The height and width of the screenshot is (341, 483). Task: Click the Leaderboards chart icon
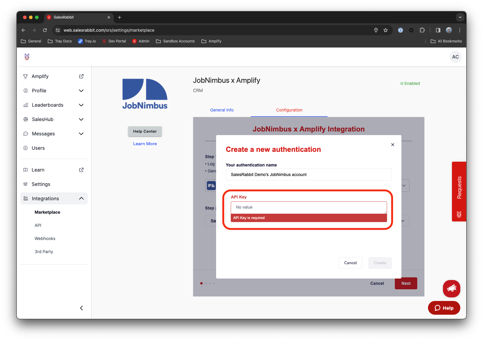pos(26,105)
